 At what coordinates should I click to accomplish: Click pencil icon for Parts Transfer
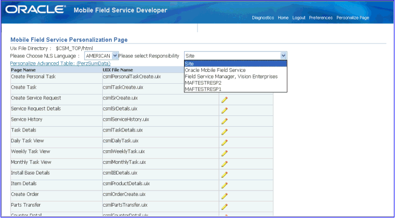pos(224,207)
